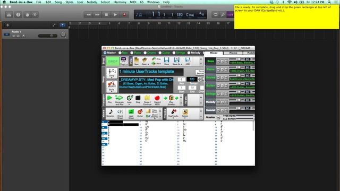Click the New file icon

[136, 62]
